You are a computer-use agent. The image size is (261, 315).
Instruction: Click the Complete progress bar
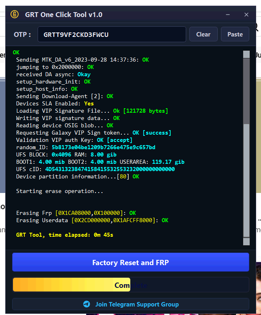130,285
